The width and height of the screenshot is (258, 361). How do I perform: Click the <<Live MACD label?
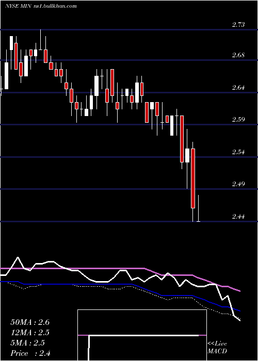[x=217, y=347]
